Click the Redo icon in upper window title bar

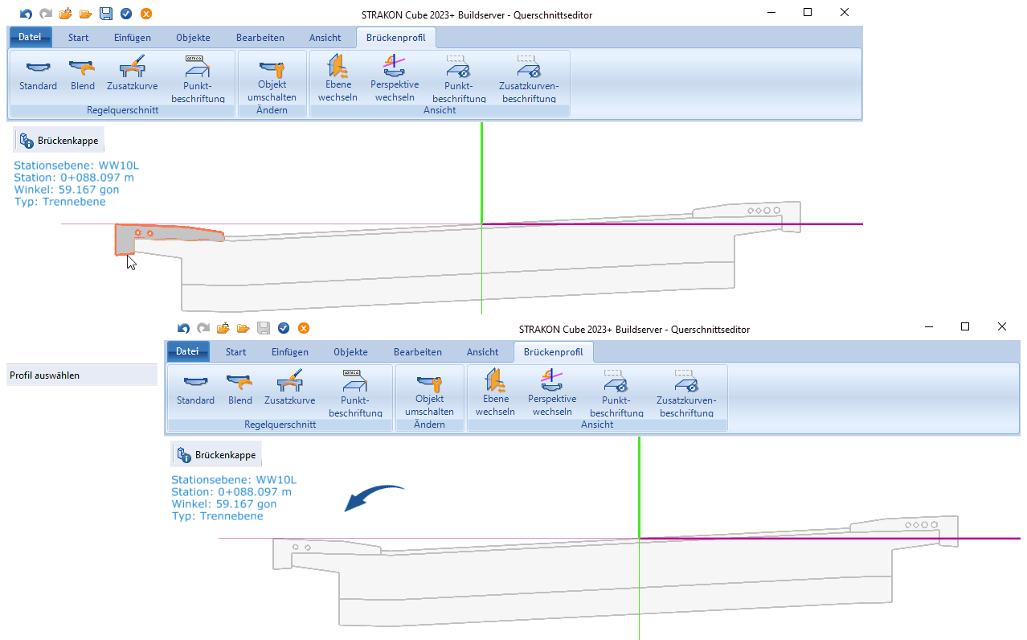pos(46,14)
